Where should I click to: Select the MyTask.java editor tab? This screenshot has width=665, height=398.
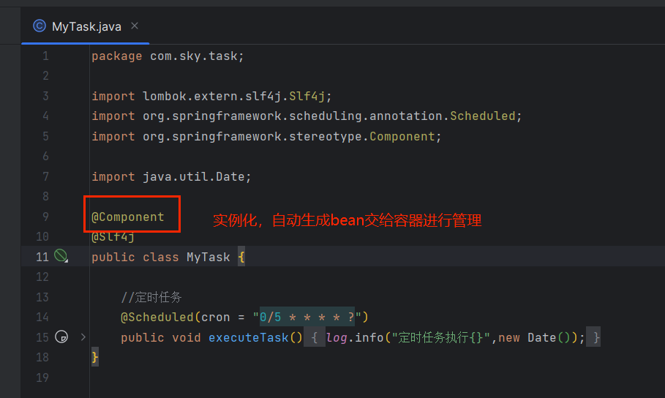(x=86, y=26)
